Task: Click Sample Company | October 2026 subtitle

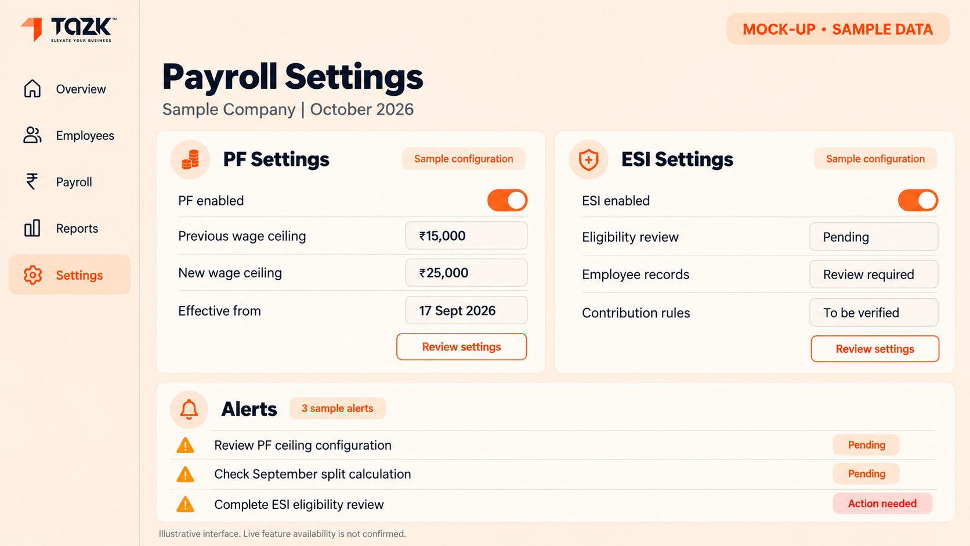Action: (288, 109)
